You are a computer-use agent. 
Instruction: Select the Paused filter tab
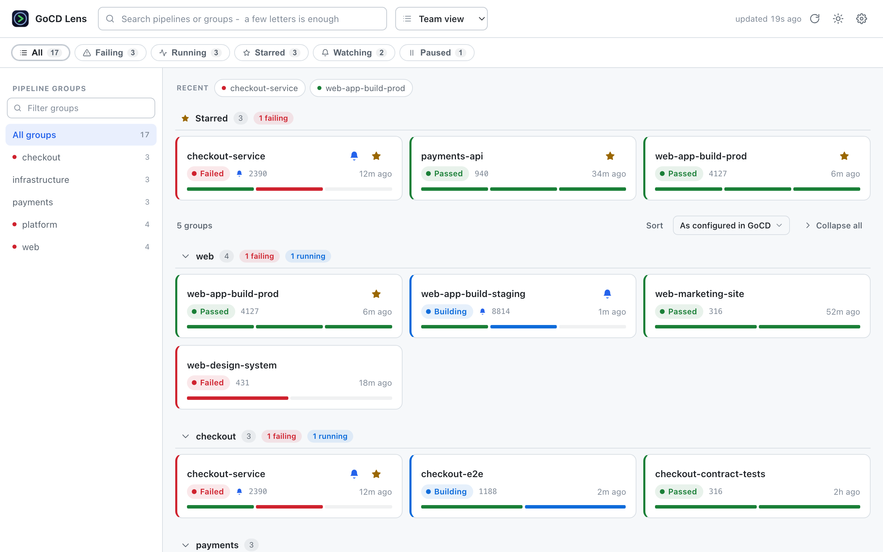(x=437, y=52)
